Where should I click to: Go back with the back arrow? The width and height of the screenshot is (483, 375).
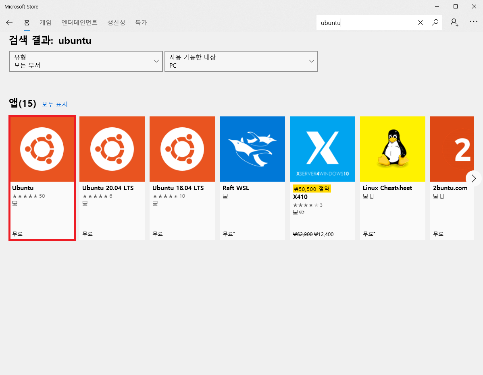(9, 23)
